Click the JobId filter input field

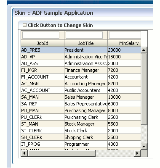click(41, 35)
